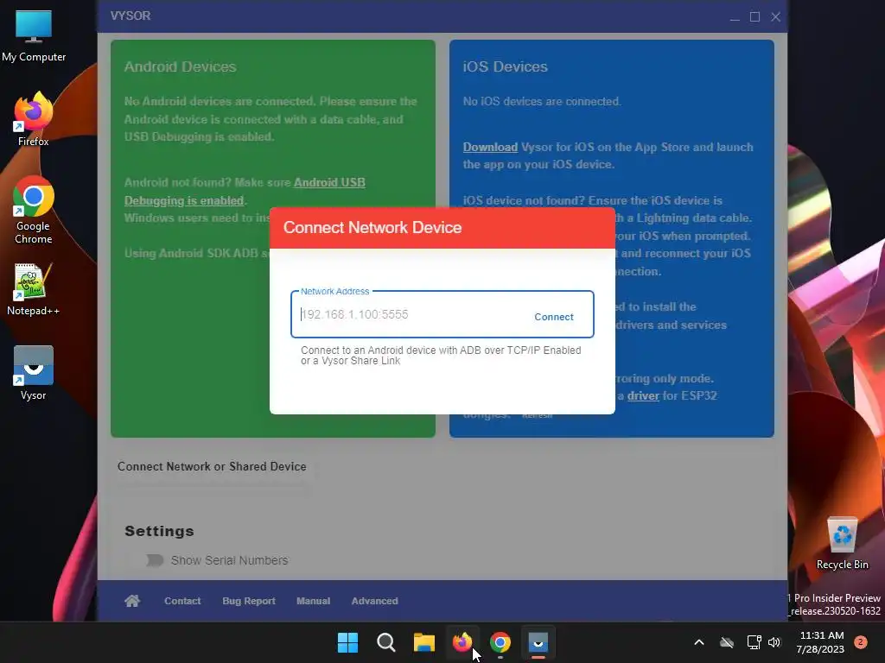Go to Vysor home icon

pyautogui.click(x=132, y=601)
